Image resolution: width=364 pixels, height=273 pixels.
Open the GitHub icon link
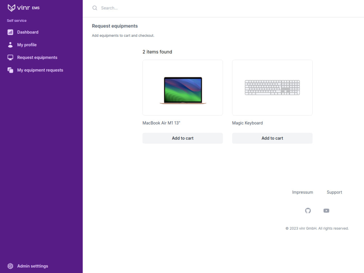(x=308, y=210)
